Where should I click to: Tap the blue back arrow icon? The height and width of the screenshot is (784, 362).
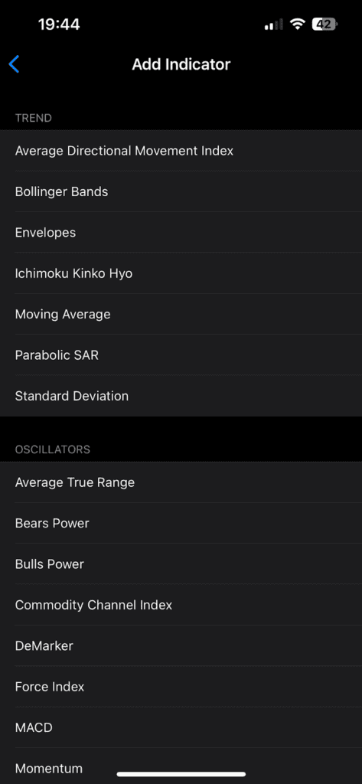(14, 64)
